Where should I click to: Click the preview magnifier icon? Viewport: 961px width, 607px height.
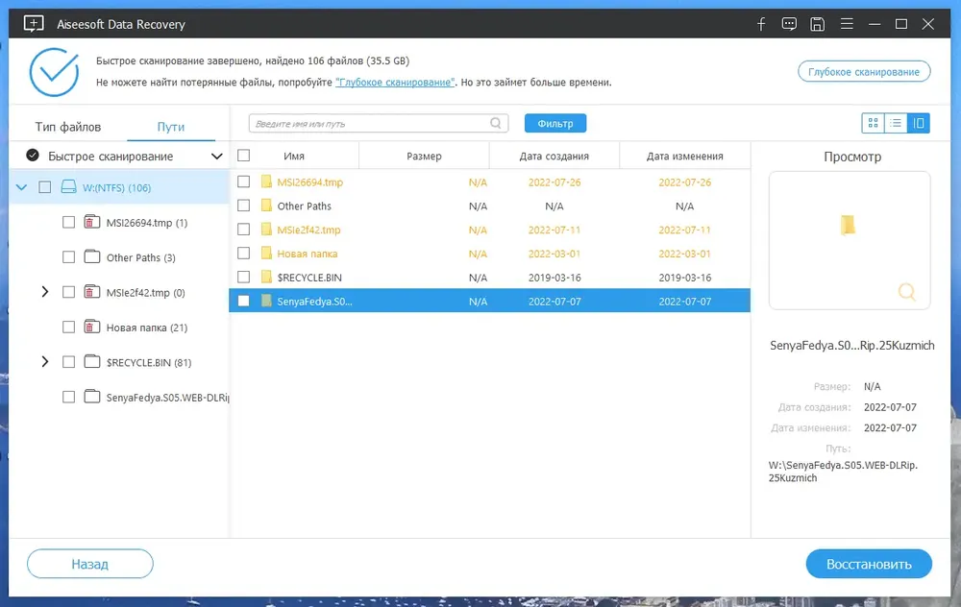click(x=906, y=292)
